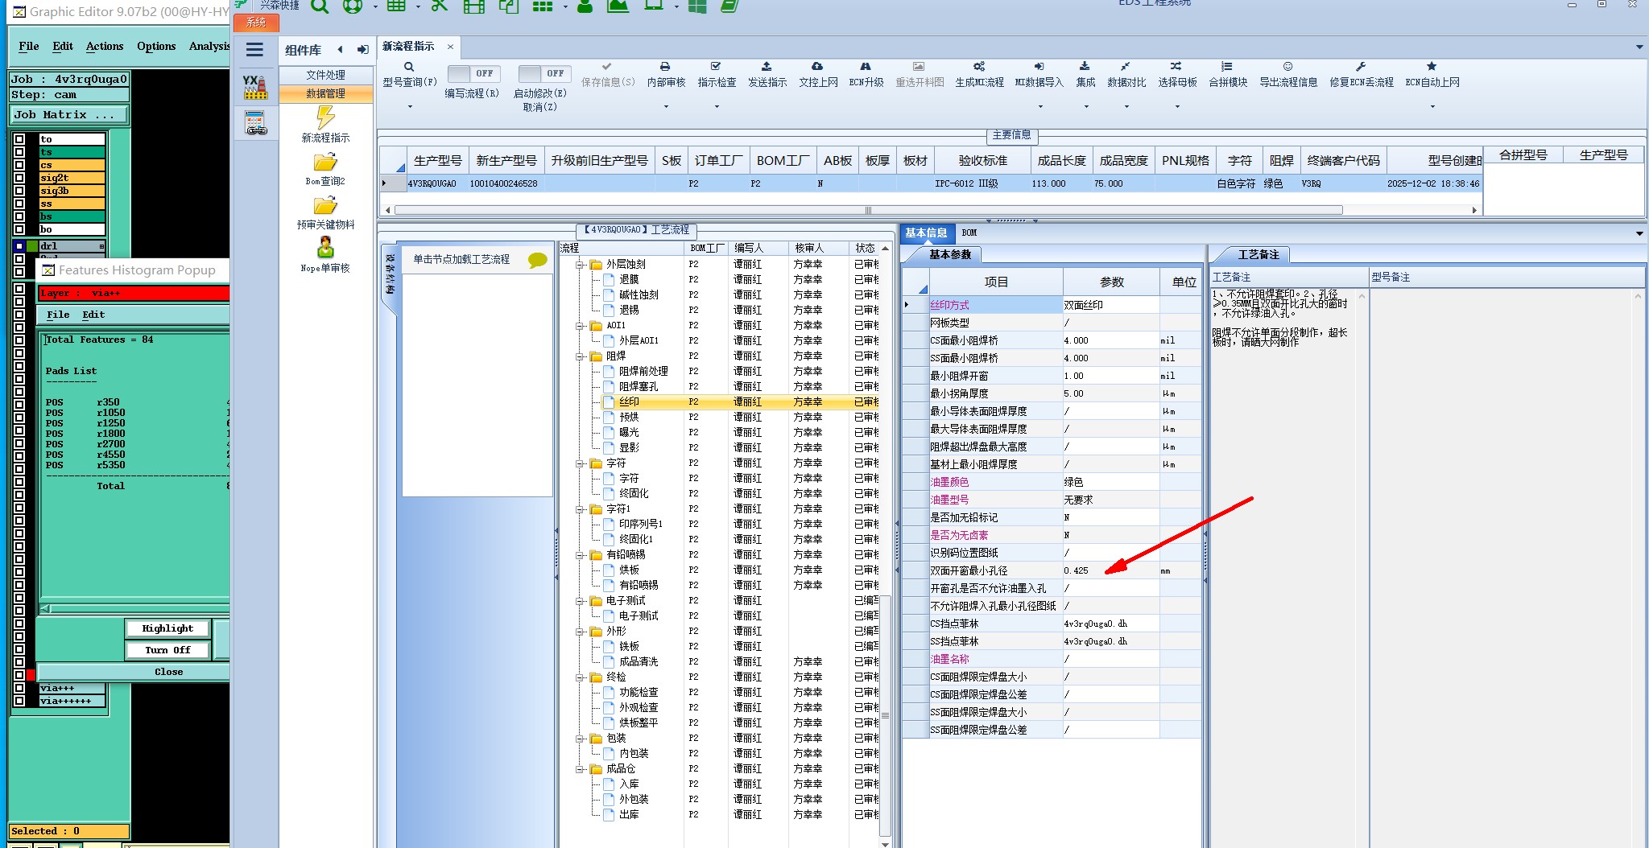Open the Options menu in Graphic Editor
This screenshot has width=1649, height=848.
pos(156,47)
